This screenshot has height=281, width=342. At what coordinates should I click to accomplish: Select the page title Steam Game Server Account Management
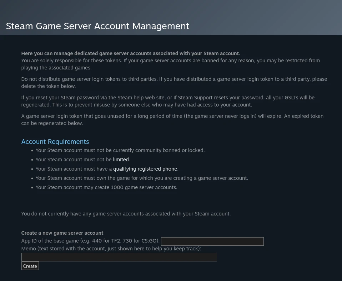click(x=97, y=26)
